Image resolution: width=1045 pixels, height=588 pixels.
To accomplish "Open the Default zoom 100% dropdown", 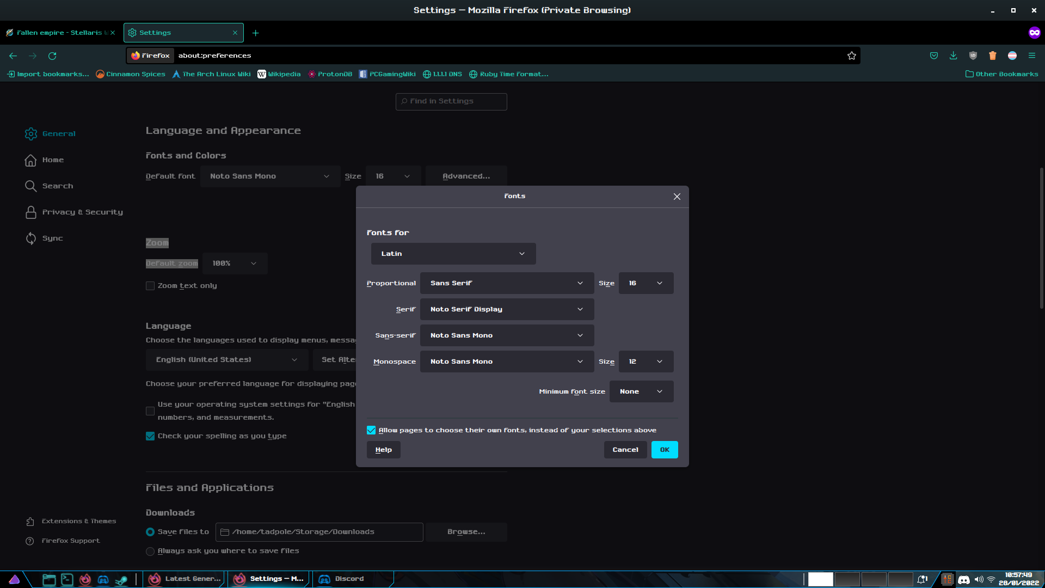I will (235, 264).
